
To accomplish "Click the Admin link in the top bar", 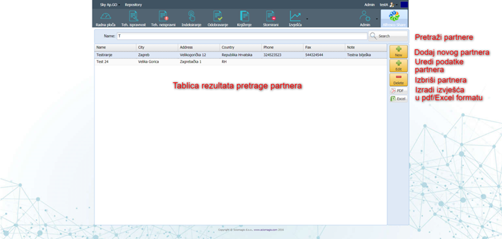I will 369,5.
